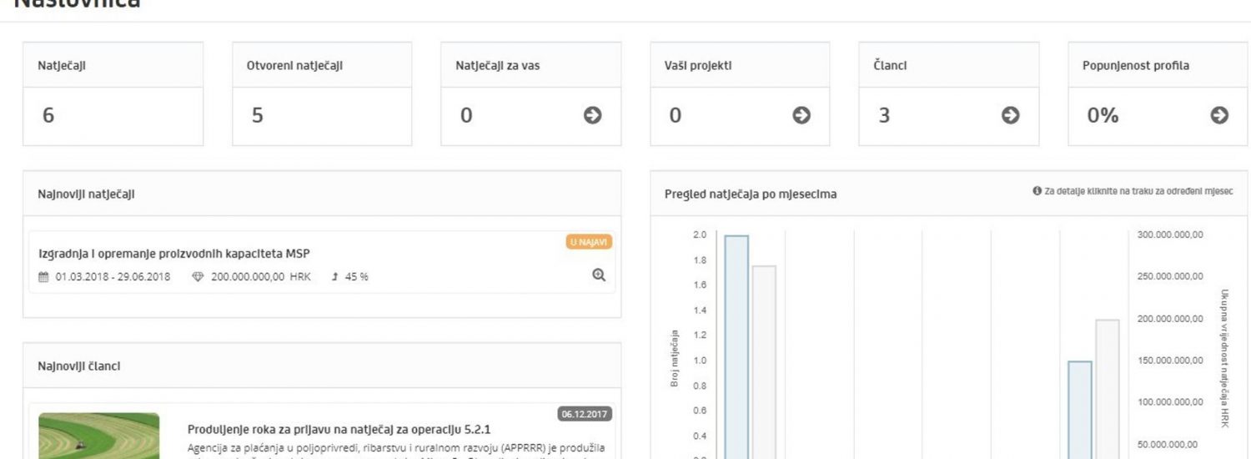Click the 06.12.2017 date badge
This screenshot has height=459, width=1251.
pos(585,413)
